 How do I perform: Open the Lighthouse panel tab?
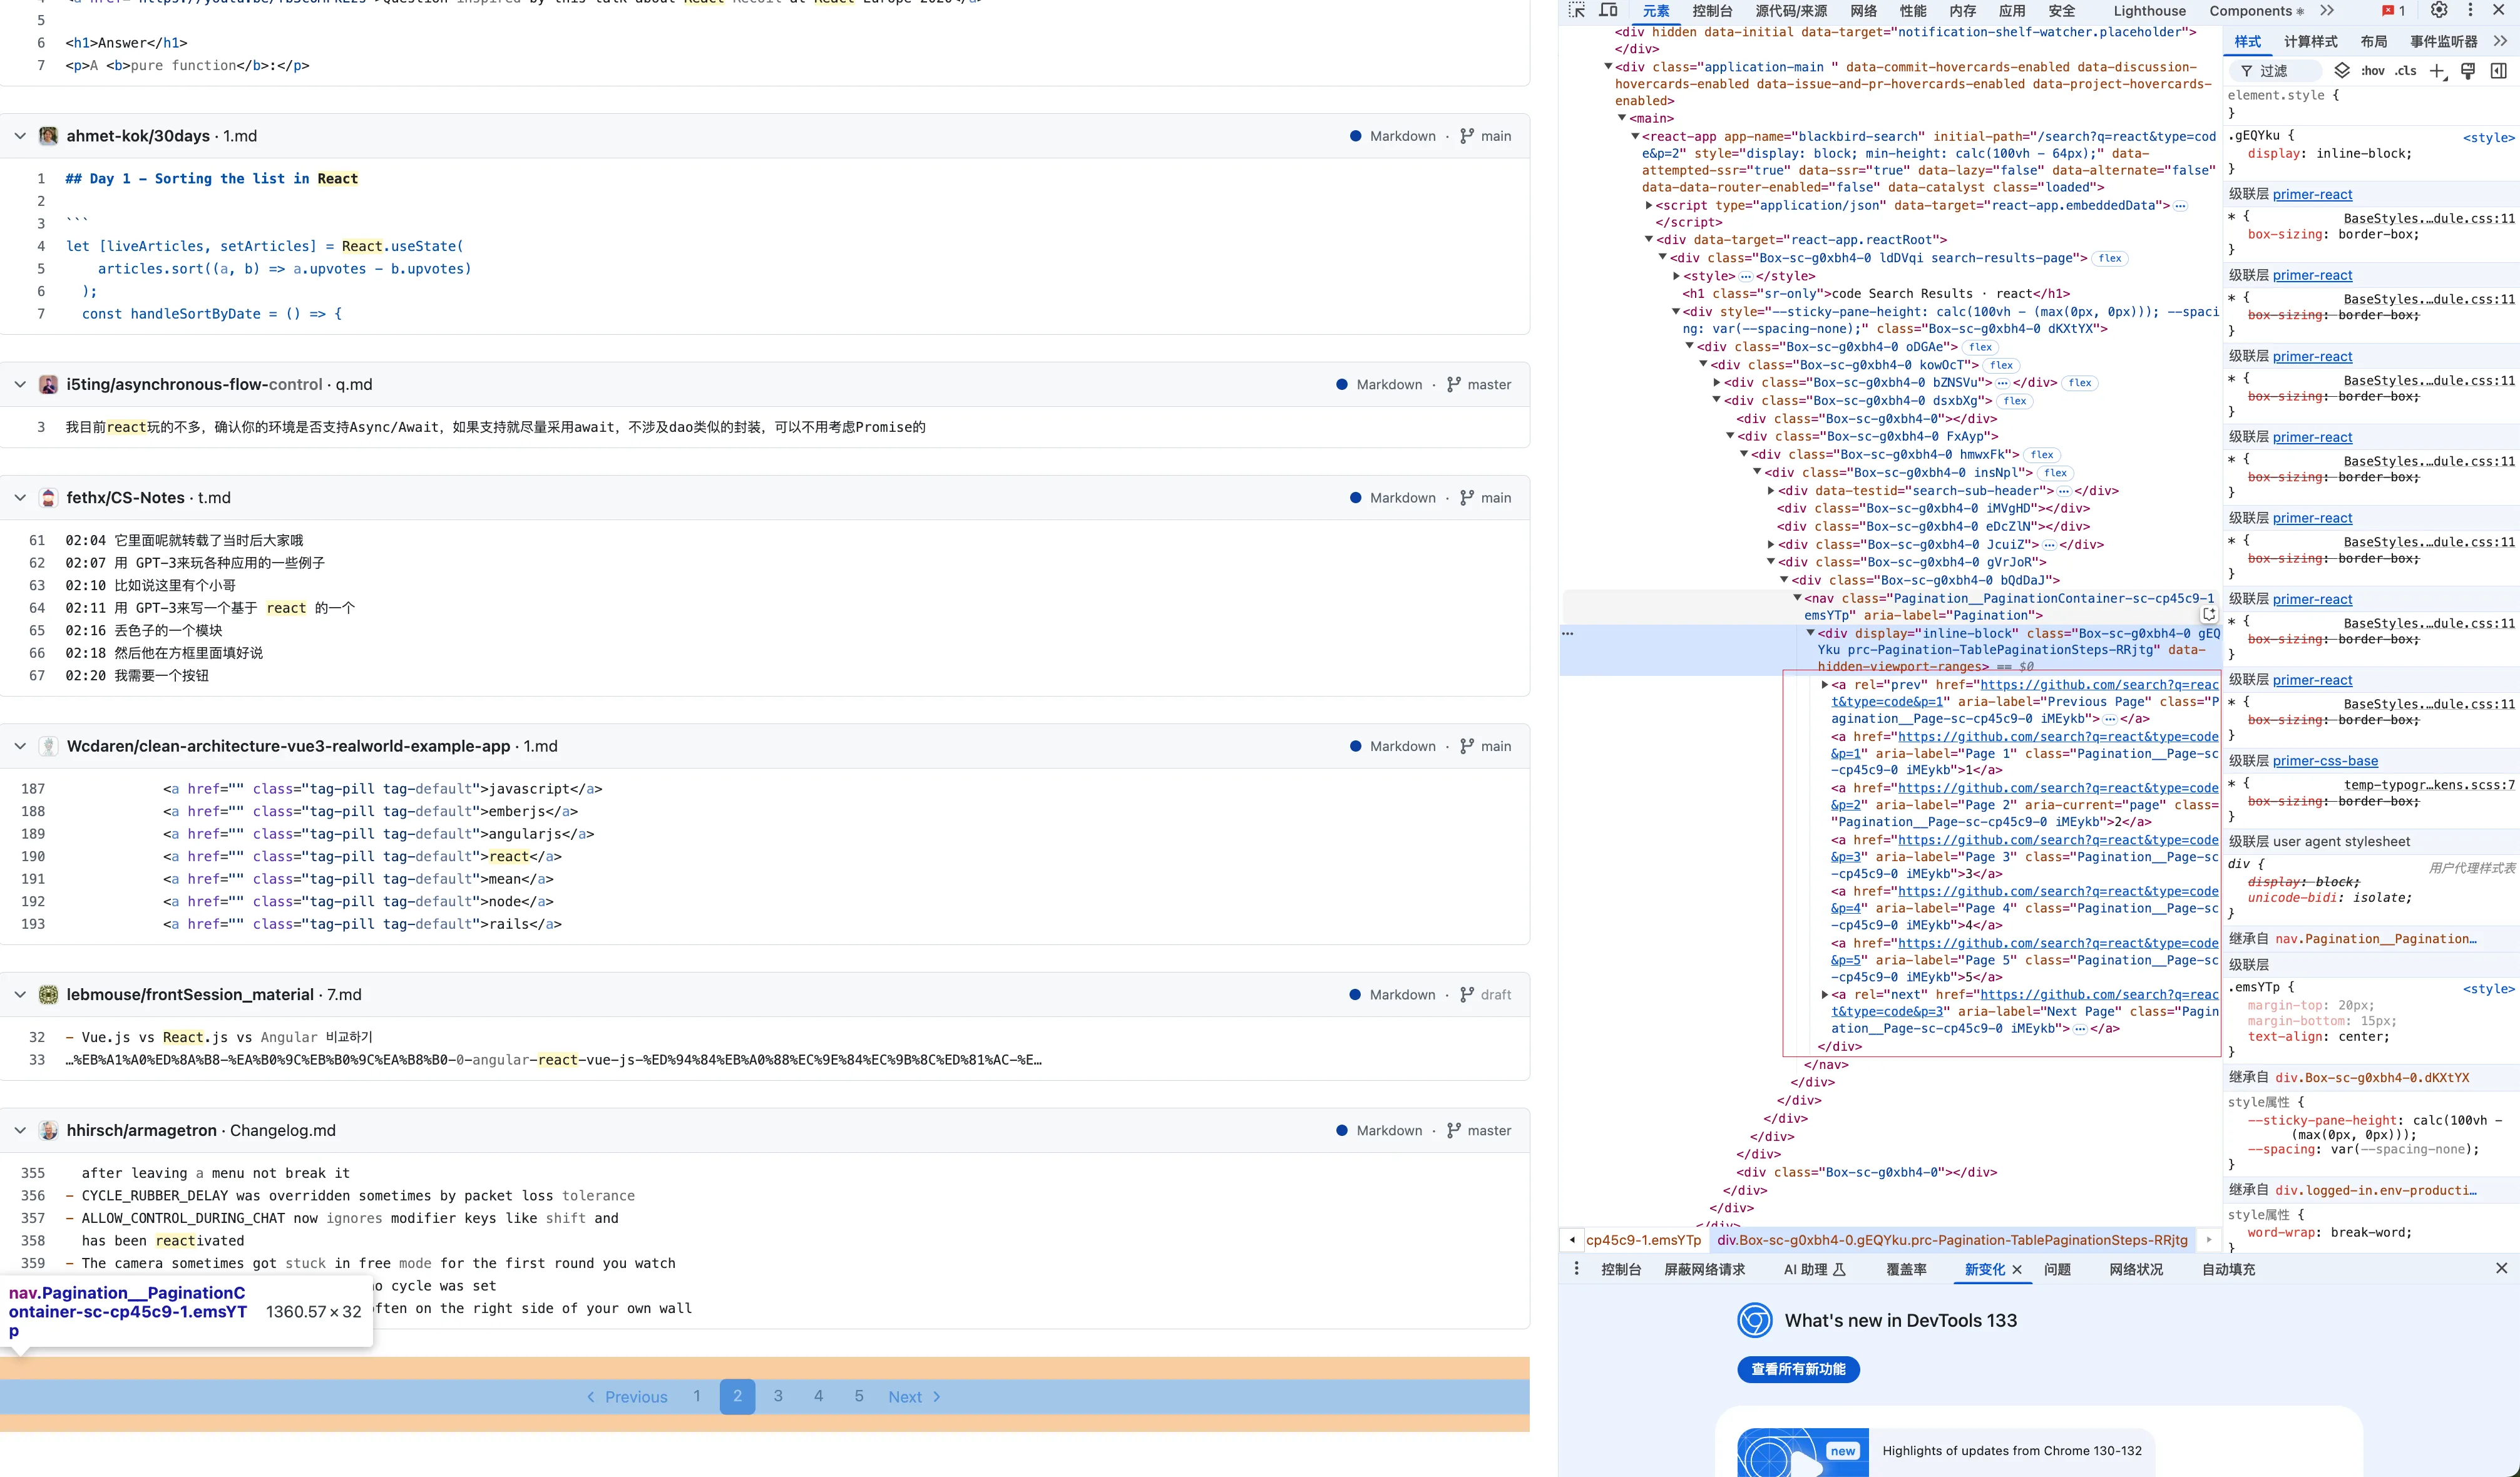tap(2149, 11)
